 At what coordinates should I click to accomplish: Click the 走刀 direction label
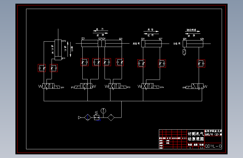coord(100,29)
